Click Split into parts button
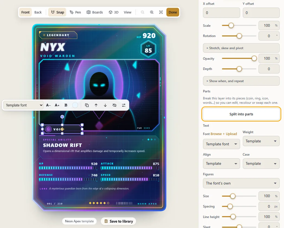 241,114
